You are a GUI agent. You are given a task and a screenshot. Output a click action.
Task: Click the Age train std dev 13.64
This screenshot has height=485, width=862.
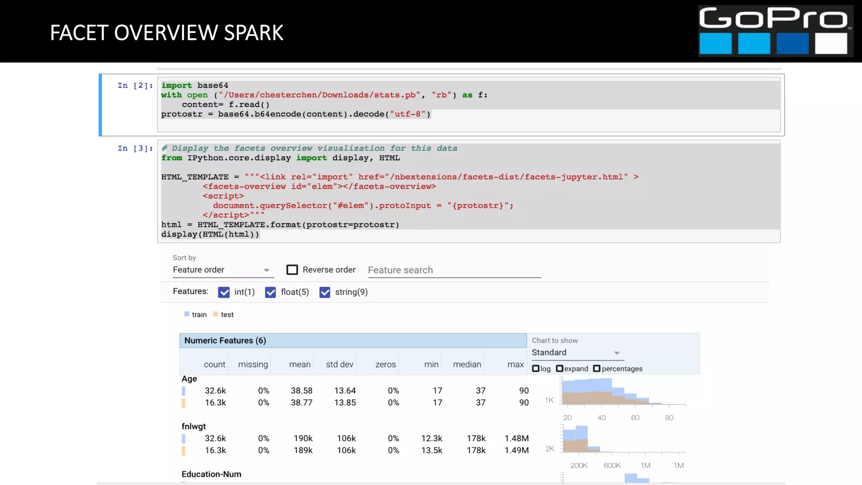coord(345,391)
